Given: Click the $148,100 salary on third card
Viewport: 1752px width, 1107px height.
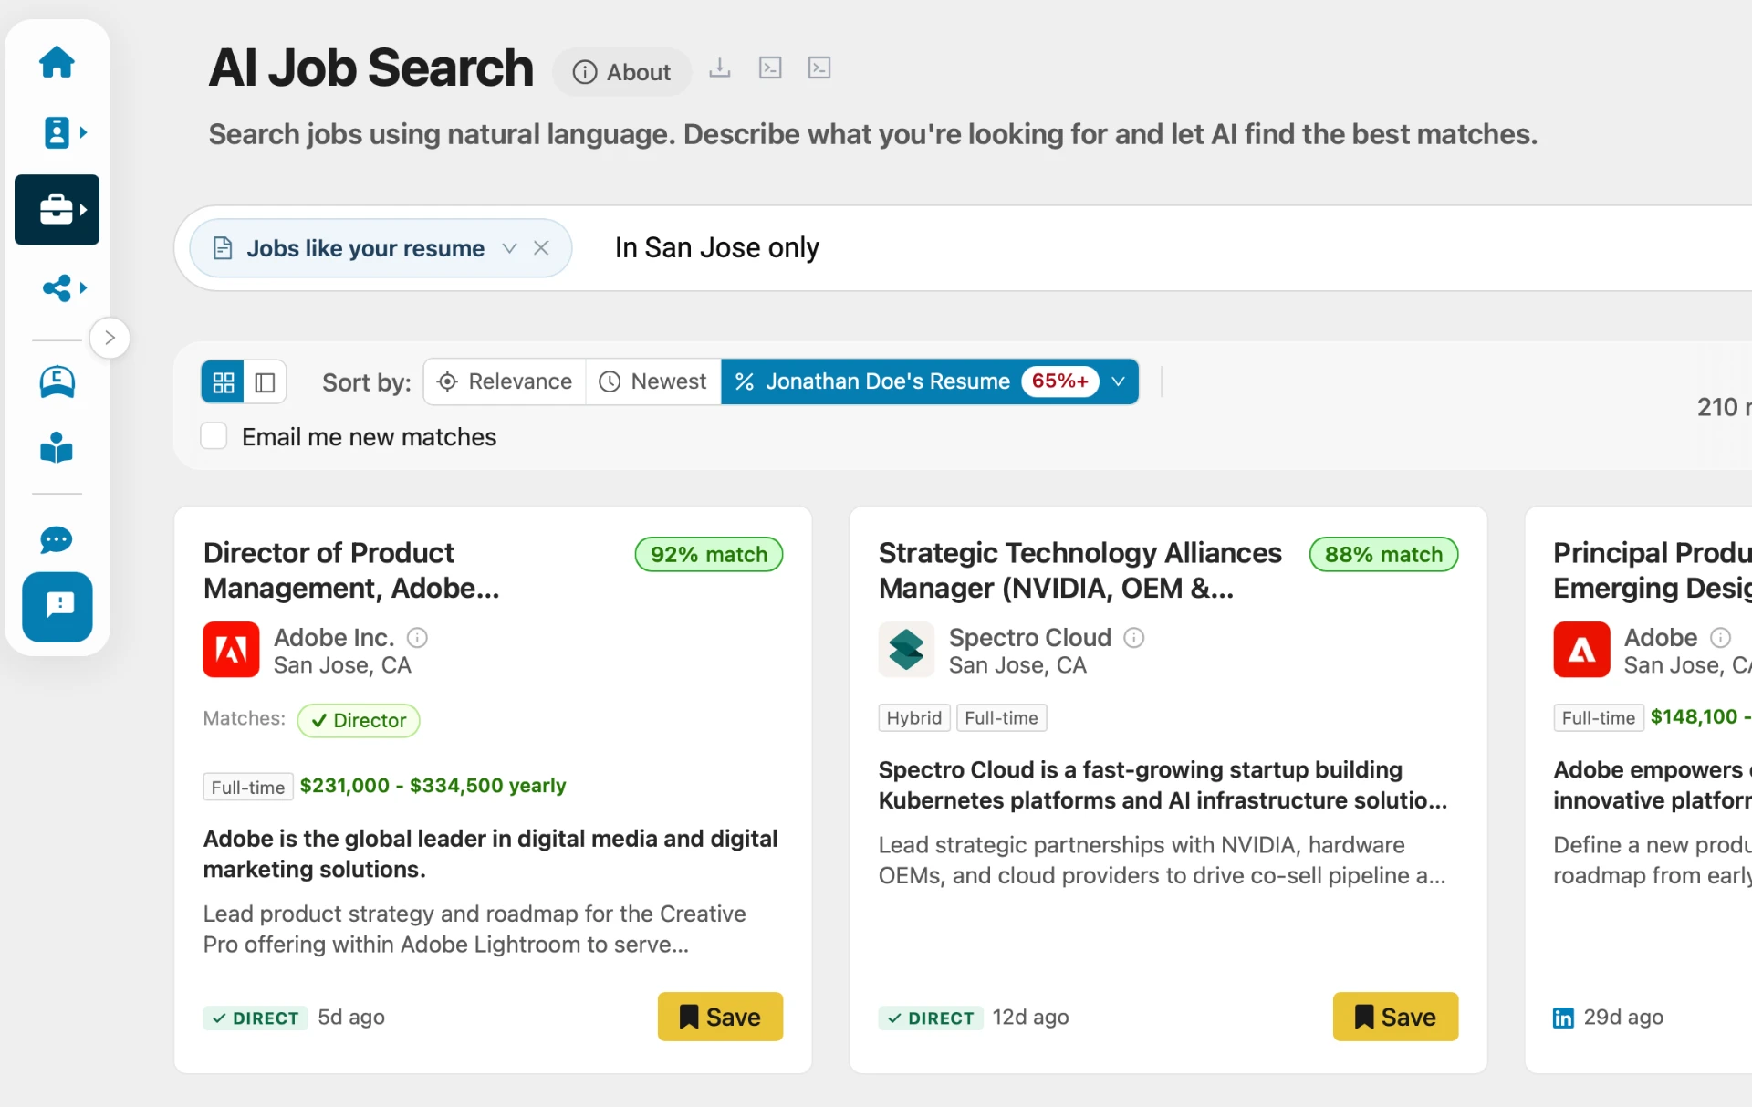Looking at the screenshot, I should point(1700,717).
